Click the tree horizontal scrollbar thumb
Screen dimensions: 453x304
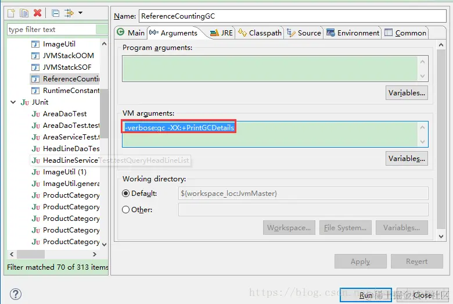[x=31, y=254]
